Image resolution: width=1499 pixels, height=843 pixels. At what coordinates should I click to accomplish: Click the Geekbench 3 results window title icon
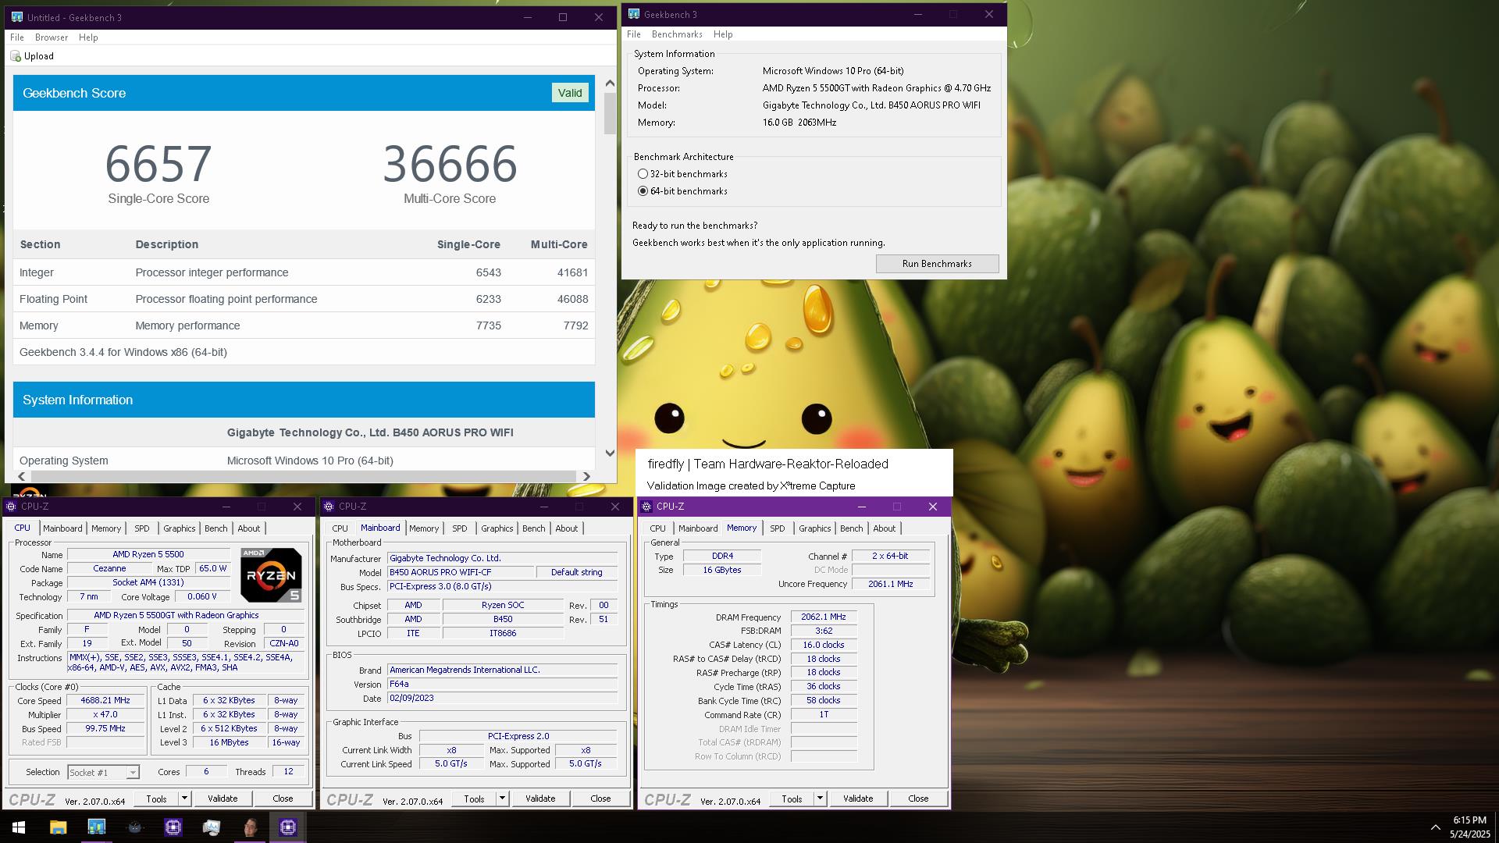click(16, 17)
